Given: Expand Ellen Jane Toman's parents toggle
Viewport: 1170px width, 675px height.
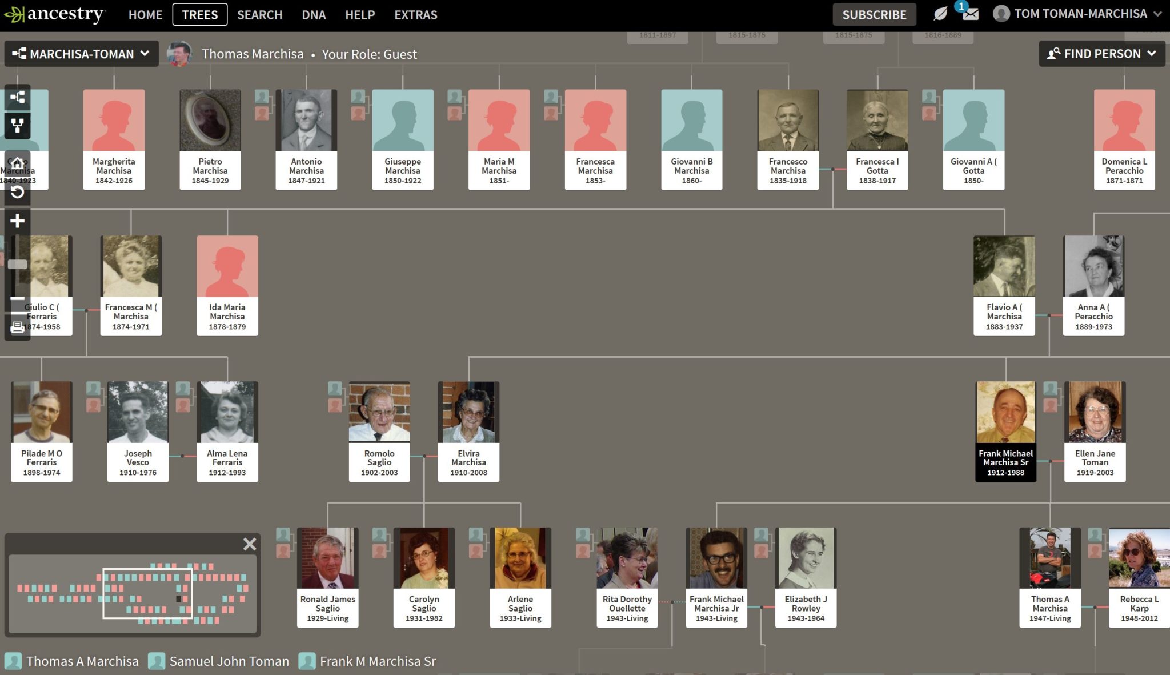Looking at the screenshot, I should click(x=1050, y=397).
